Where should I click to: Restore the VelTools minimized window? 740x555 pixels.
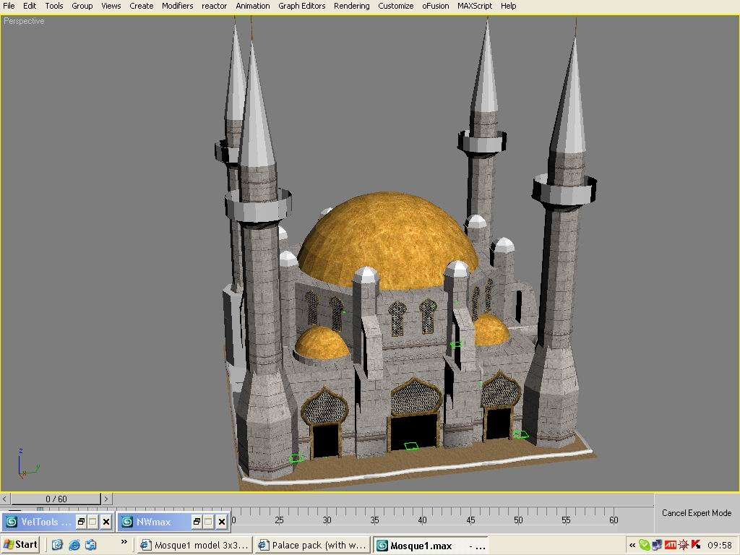(x=81, y=522)
